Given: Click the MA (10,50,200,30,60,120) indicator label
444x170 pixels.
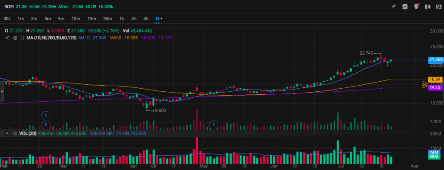Looking at the screenshot, I should [52, 38].
